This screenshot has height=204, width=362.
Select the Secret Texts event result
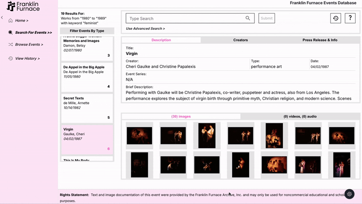[x=87, y=107]
